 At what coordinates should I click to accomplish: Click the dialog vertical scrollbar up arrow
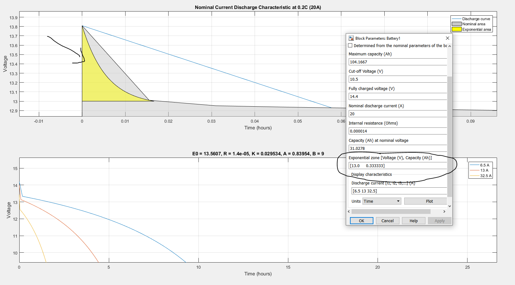pos(450,46)
